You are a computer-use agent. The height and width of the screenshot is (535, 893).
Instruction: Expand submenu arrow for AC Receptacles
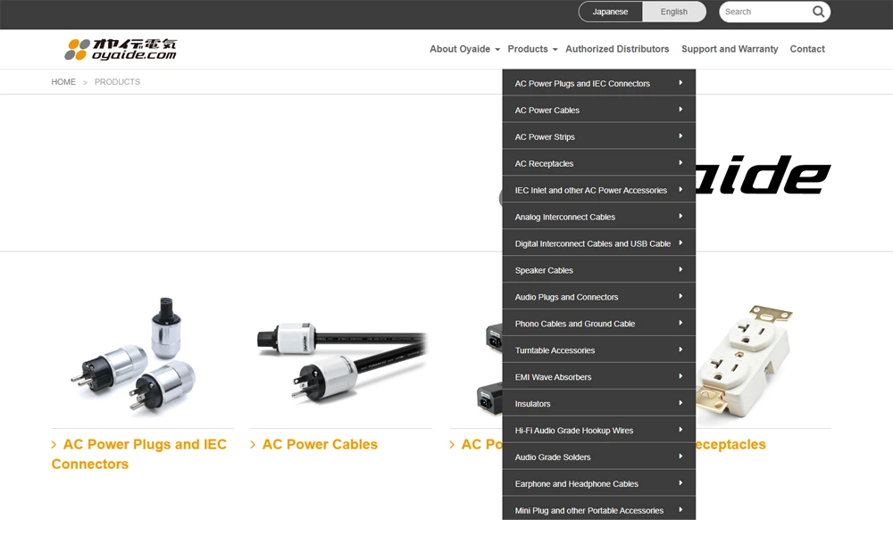click(x=680, y=162)
